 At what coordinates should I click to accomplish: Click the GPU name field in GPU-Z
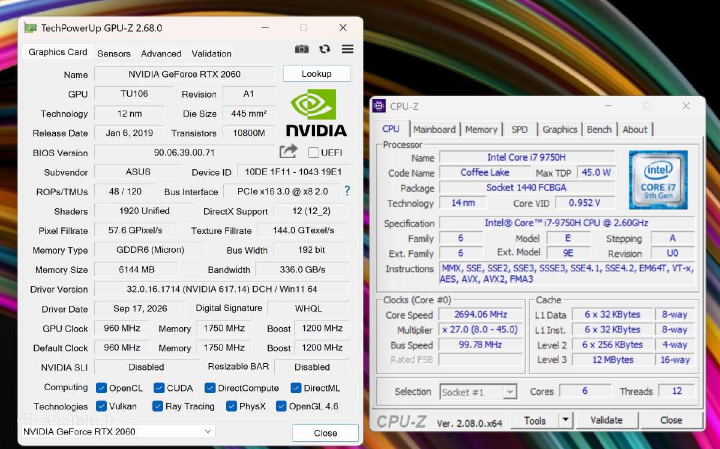185,74
